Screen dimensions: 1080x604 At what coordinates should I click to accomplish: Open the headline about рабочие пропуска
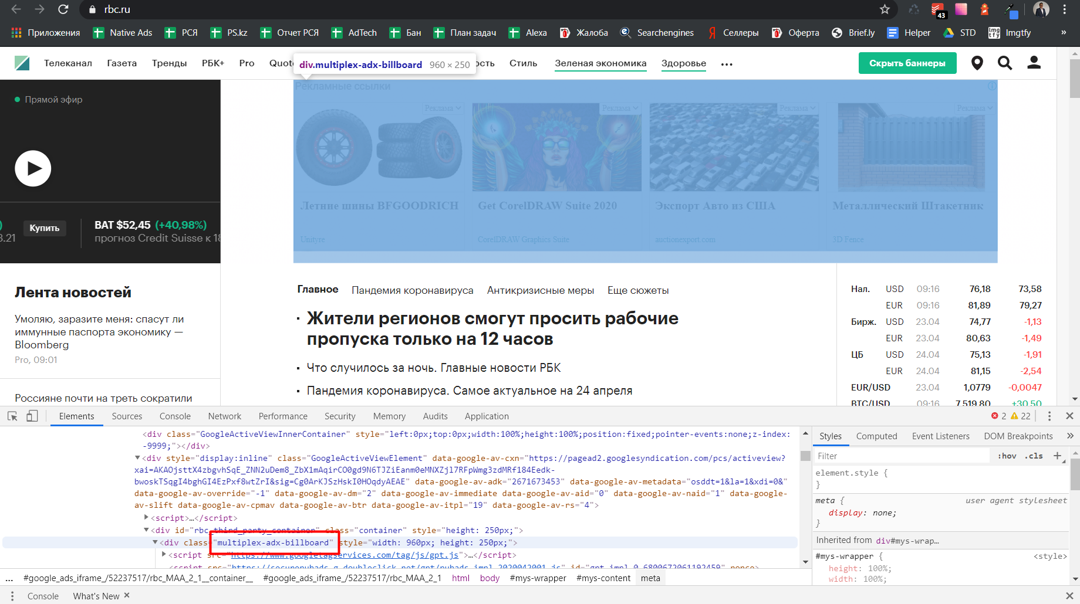pos(492,328)
